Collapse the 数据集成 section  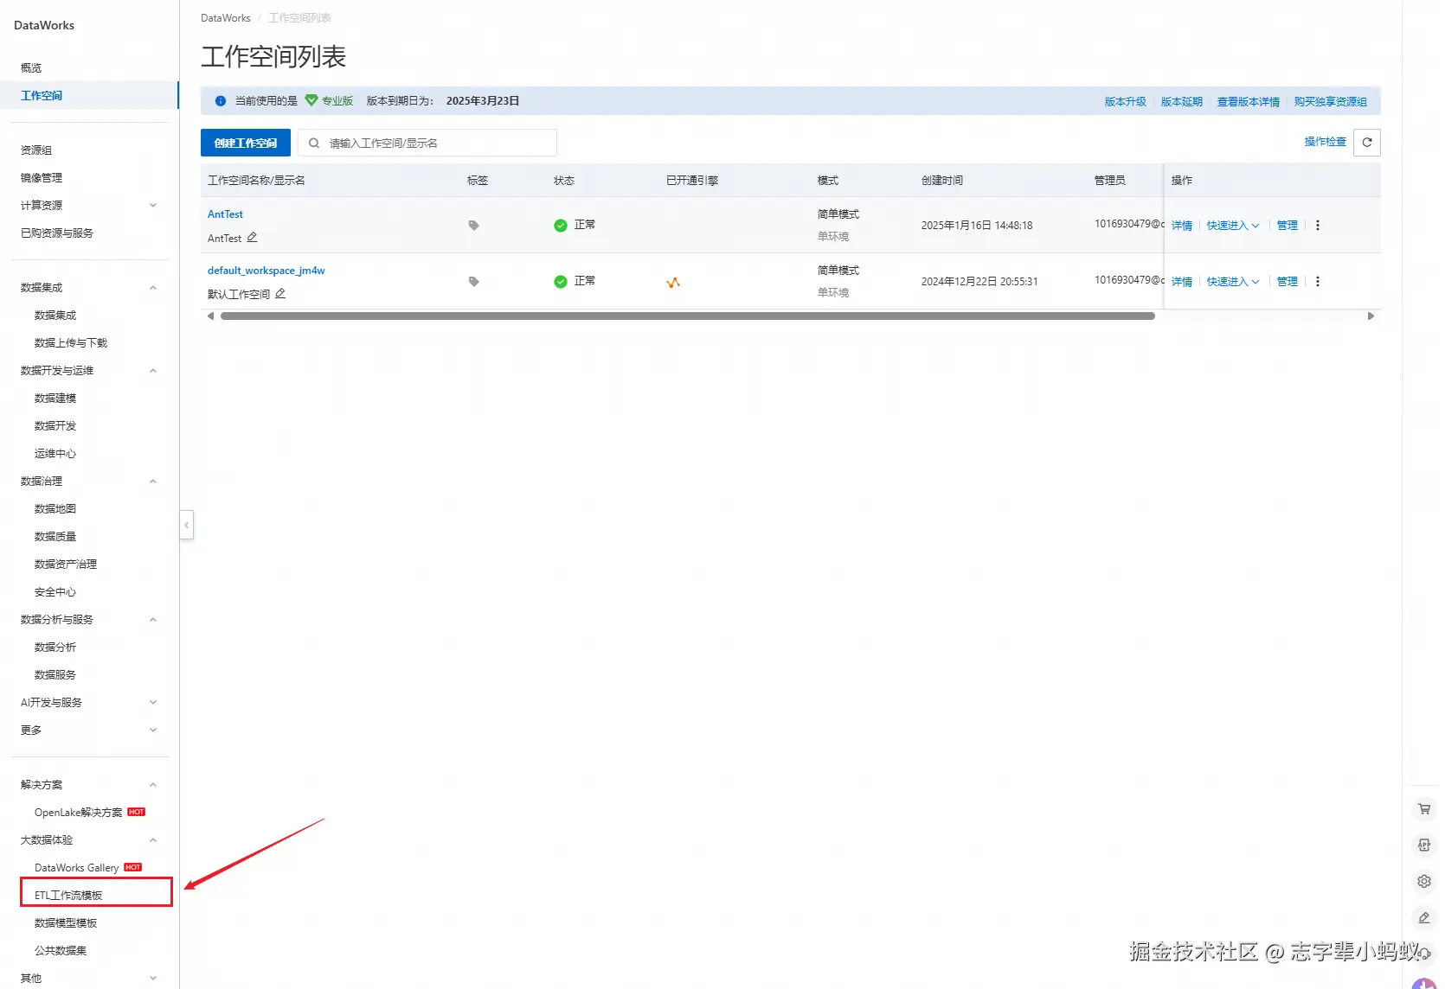pyautogui.click(x=153, y=287)
